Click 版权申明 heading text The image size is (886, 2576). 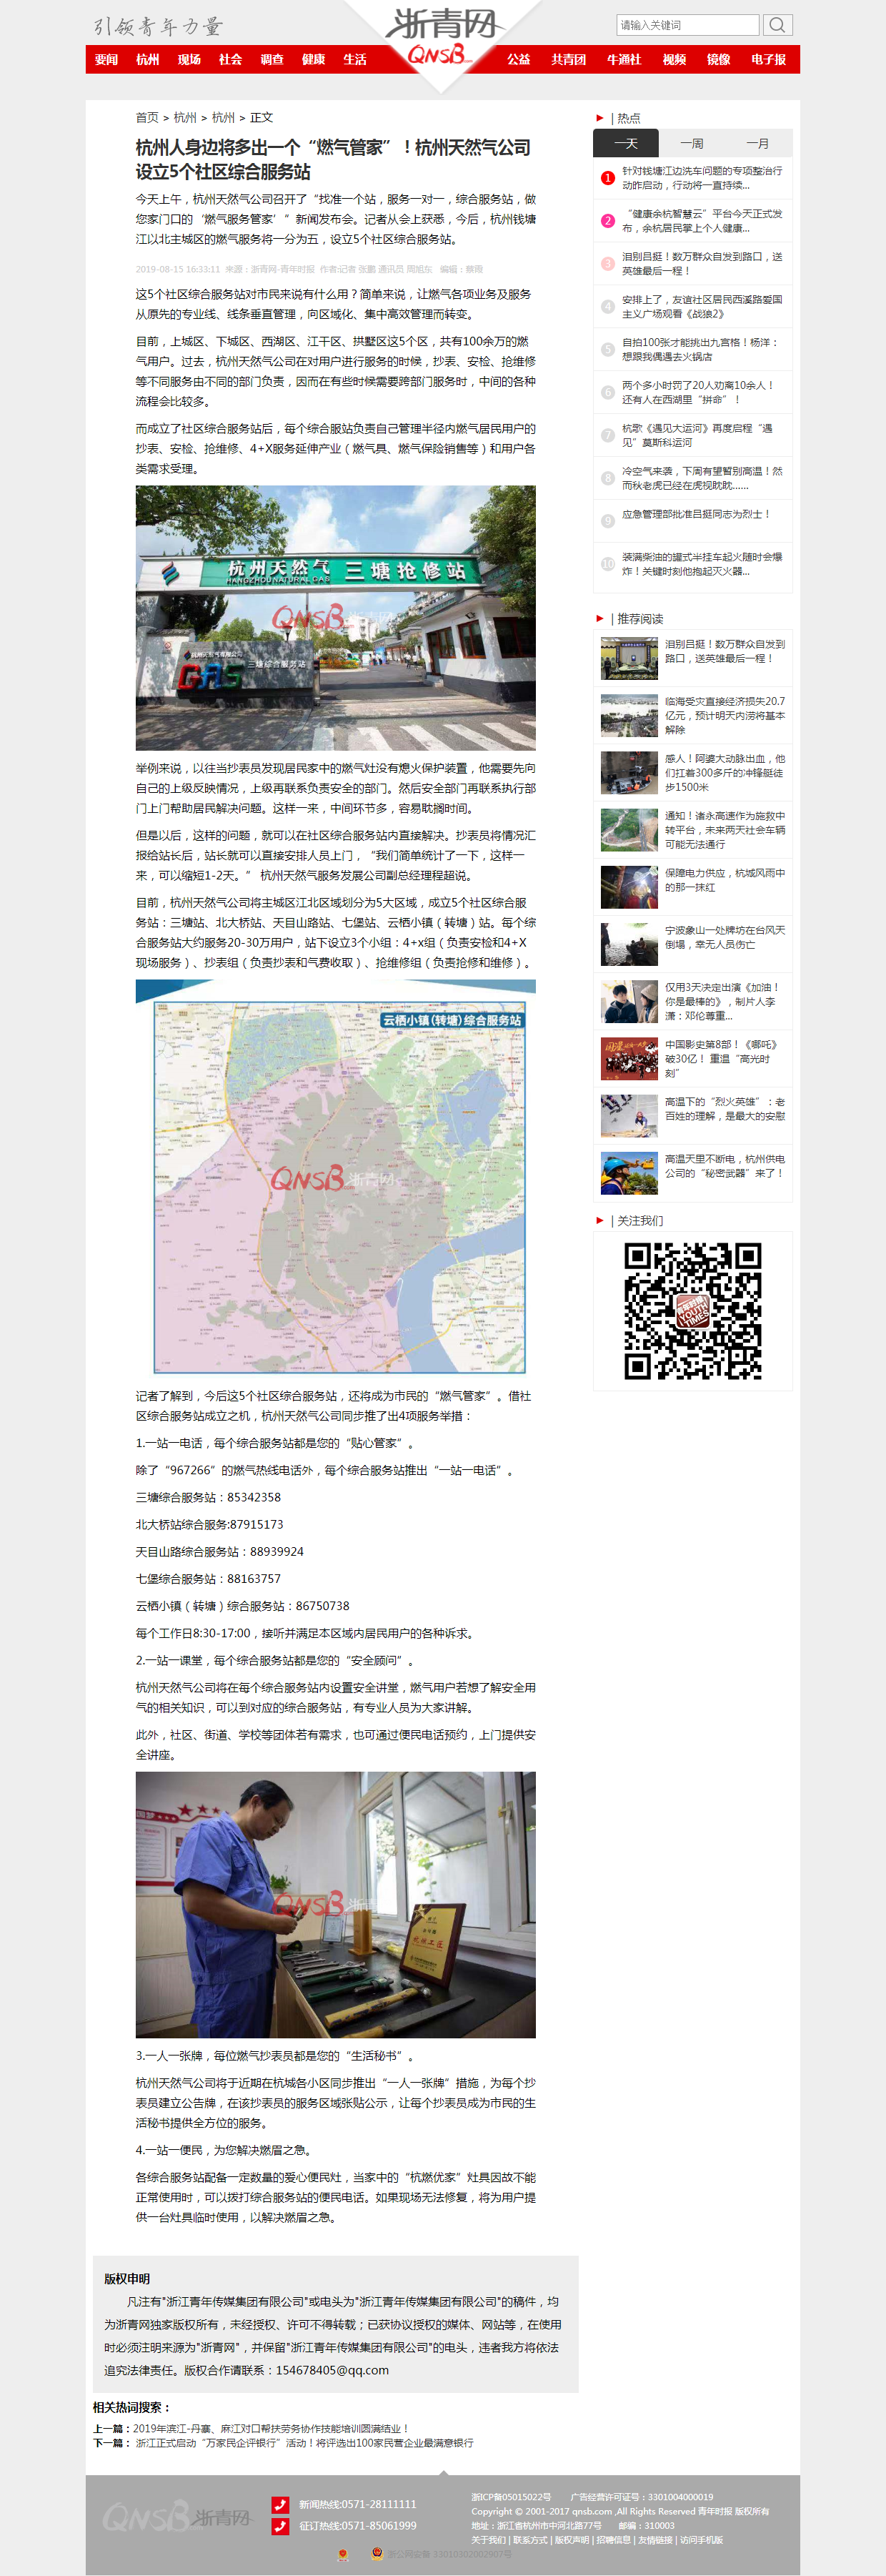point(127,2279)
